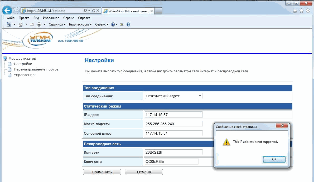The image size is (314, 182).
Task: Click the blue Help question mark icon
Action: coord(113,24)
